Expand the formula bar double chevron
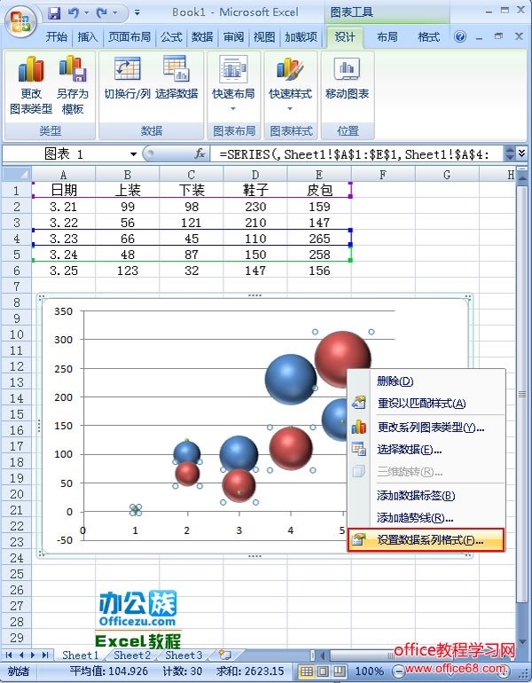Viewport: 532px width, 683px height. point(521,153)
